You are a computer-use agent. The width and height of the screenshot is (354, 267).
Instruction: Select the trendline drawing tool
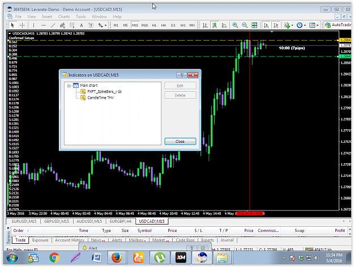pyautogui.click(x=53, y=25)
